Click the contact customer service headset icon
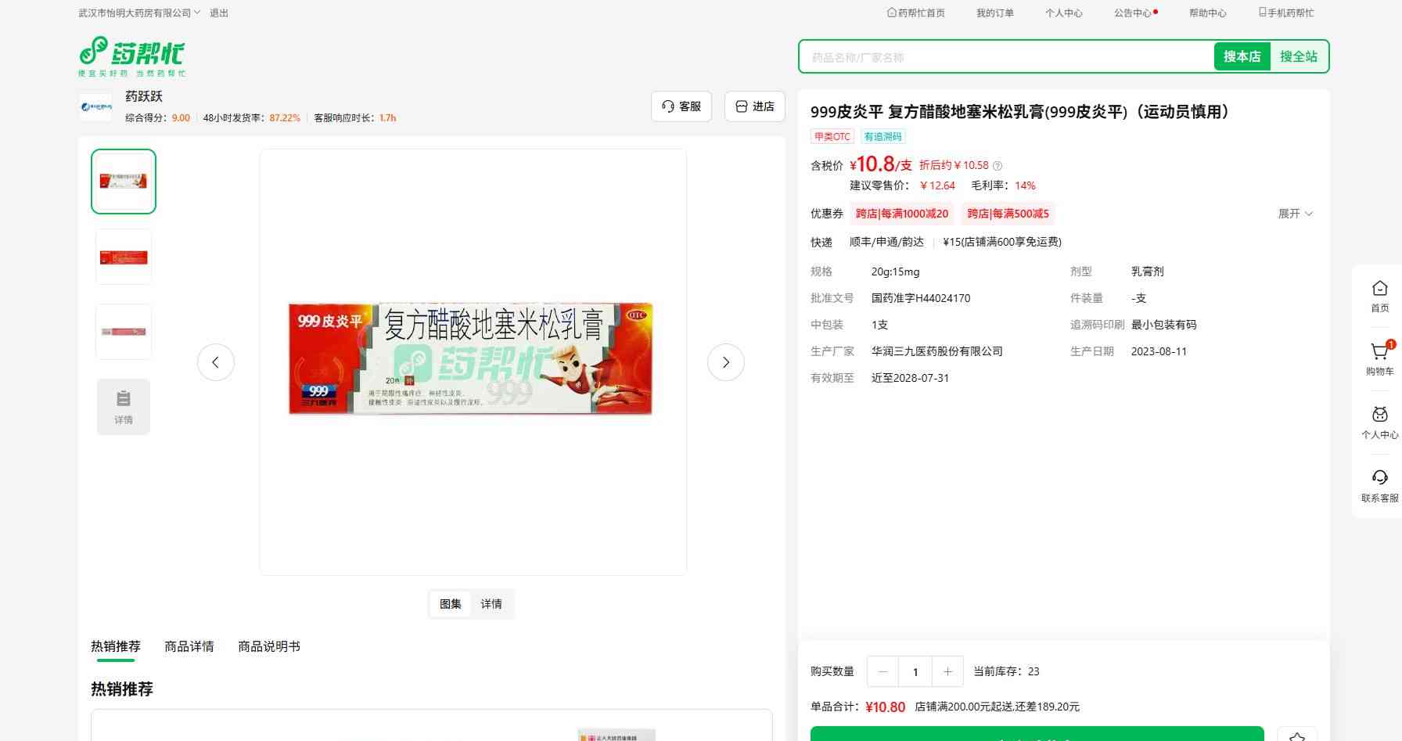 (x=1379, y=478)
